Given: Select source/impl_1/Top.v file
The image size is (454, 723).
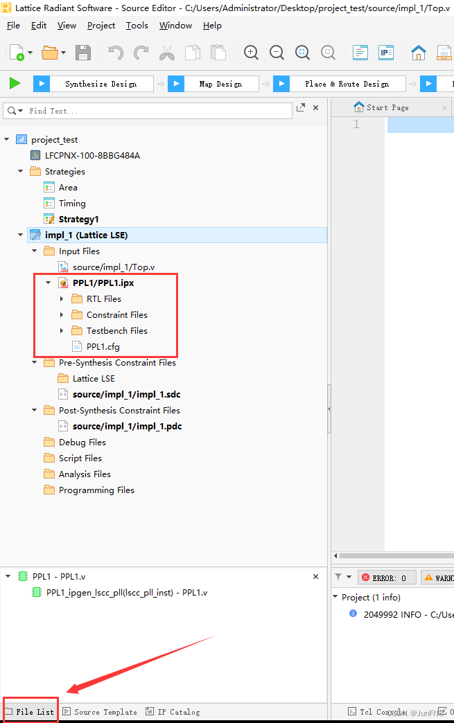Looking at the screenshot, I should [114, 267].
